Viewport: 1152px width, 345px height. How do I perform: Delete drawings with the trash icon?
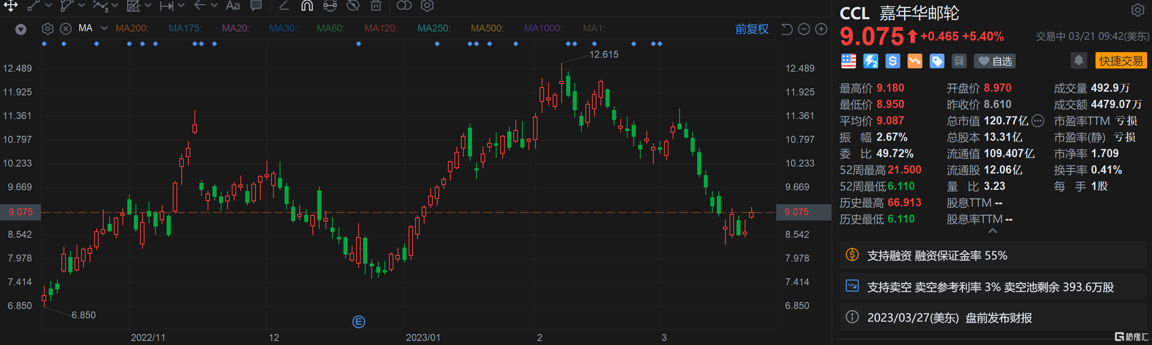[x=376, y=5]
